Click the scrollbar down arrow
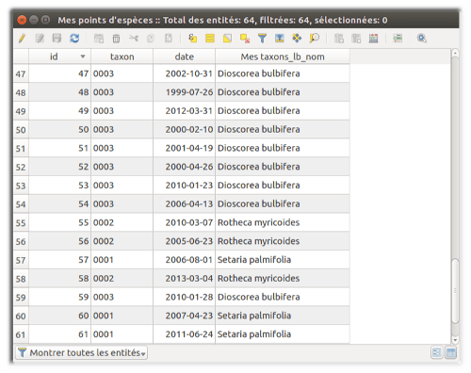471x373 pixels. point(455,340)
